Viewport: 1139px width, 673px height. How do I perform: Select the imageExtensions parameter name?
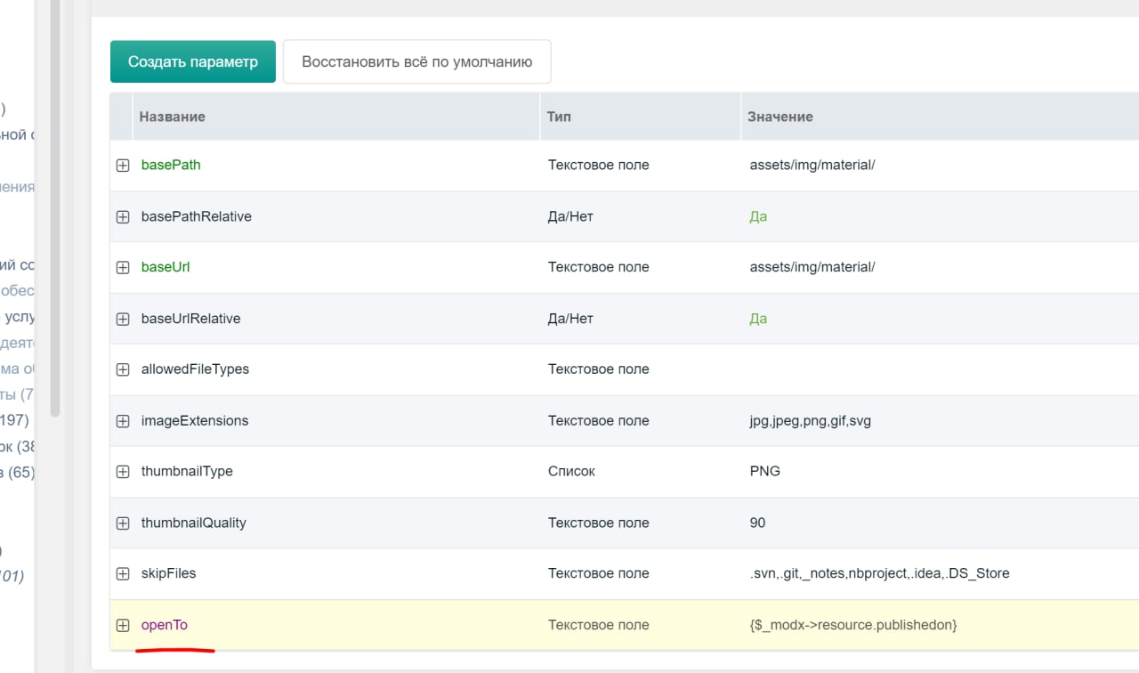tap(195, 420)
